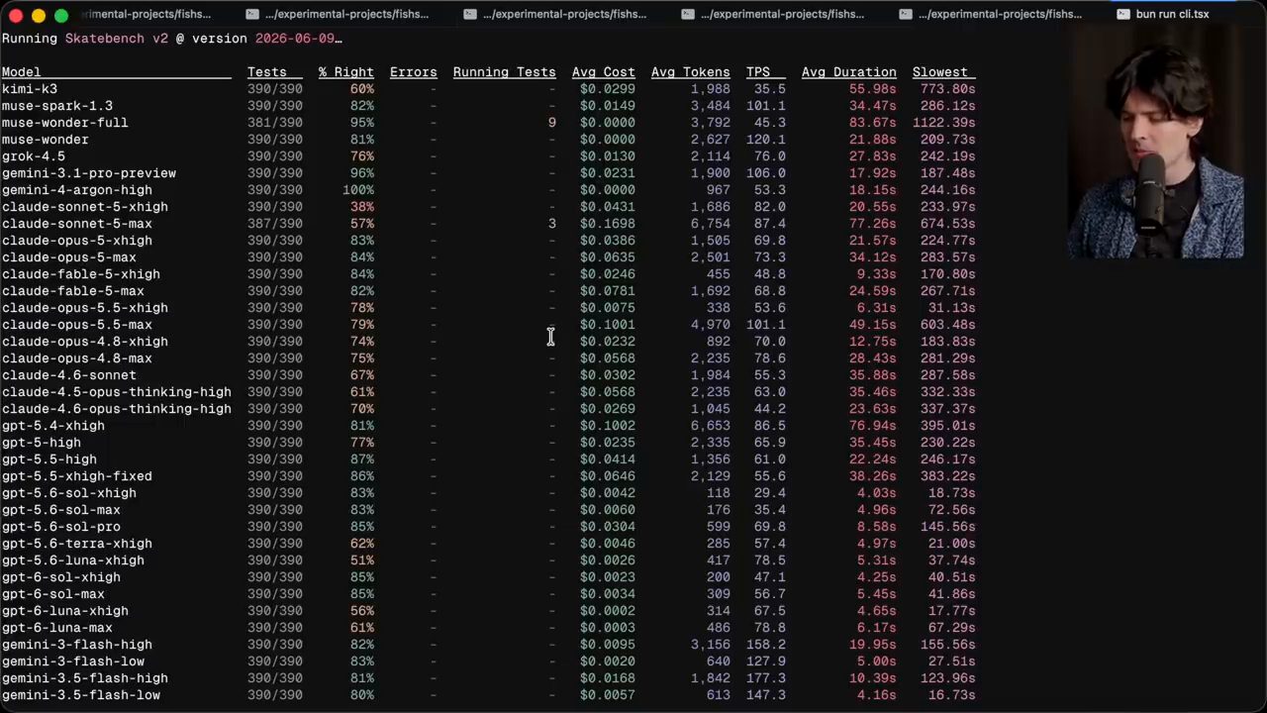Click the "100%" right score
Image resolution: width=1267 pixels, height=713 pixels.
click(x=358, y=190)
